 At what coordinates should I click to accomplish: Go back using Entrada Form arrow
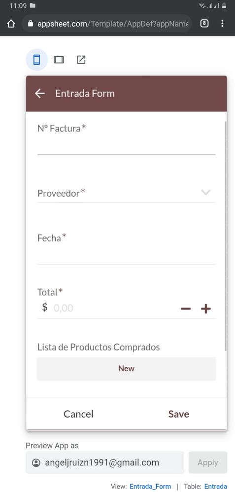[x=40, y=93]
